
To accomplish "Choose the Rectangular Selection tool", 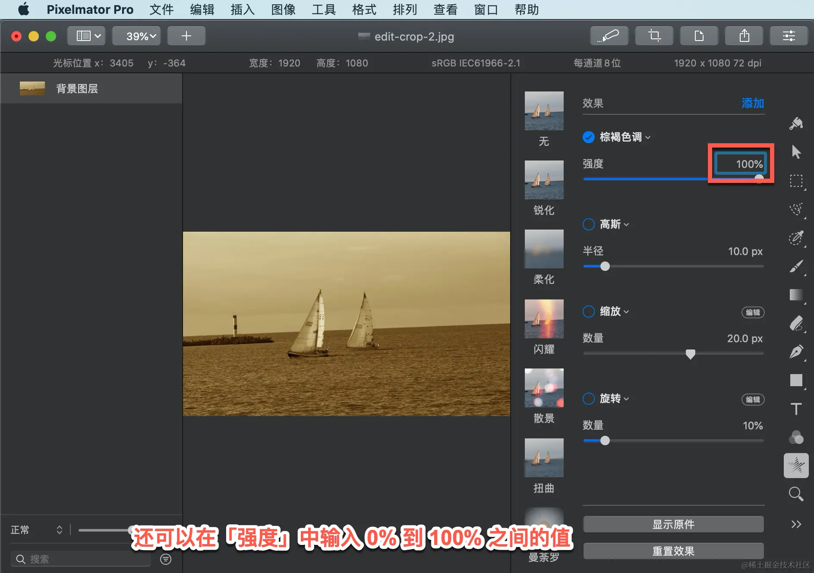I will point(796,181).
